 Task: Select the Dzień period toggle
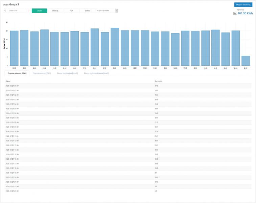(x=39, y=11)
